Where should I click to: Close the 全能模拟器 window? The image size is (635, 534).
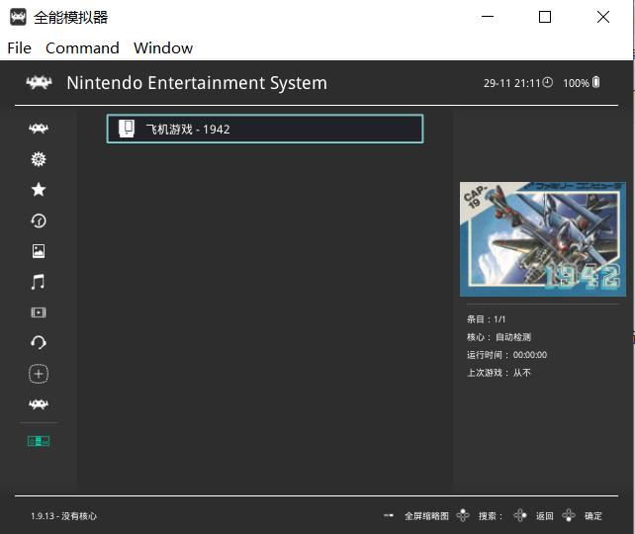603,17
